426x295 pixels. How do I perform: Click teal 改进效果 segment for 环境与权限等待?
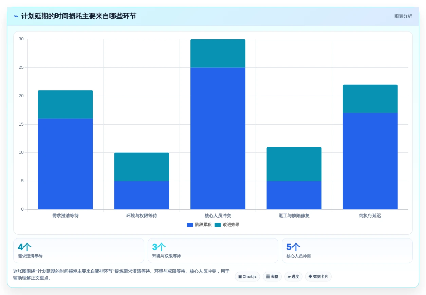pos(142,167)
